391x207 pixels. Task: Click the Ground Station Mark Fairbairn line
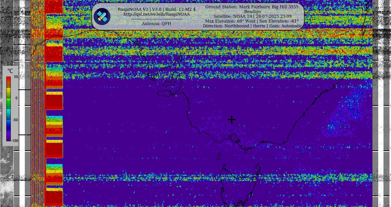pyautogui.click(x=252, y=7)
